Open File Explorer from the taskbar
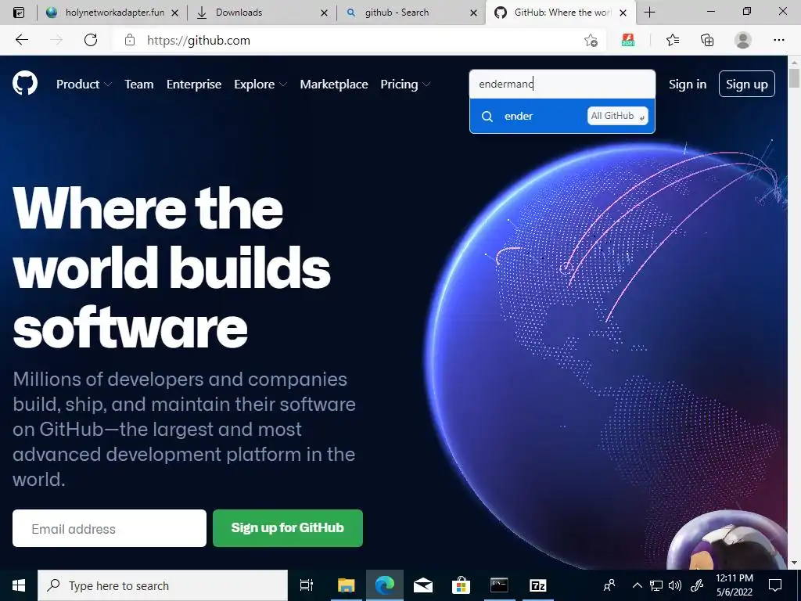 [x=346, y=585]
